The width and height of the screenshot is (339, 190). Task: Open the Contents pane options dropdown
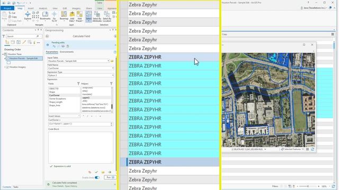35,30
